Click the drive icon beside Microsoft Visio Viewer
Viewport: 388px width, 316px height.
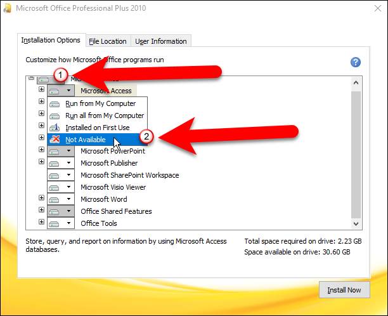coord(54,188)
